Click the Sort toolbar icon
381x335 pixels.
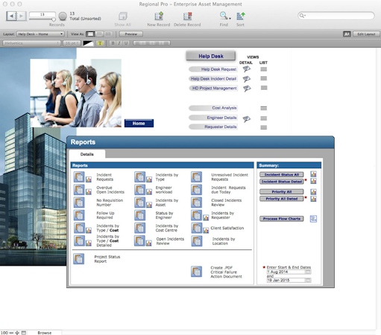coord(240,16)
